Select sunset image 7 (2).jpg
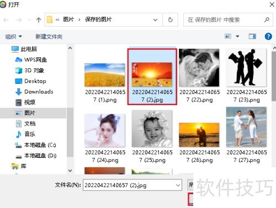 tap(152, 76)
